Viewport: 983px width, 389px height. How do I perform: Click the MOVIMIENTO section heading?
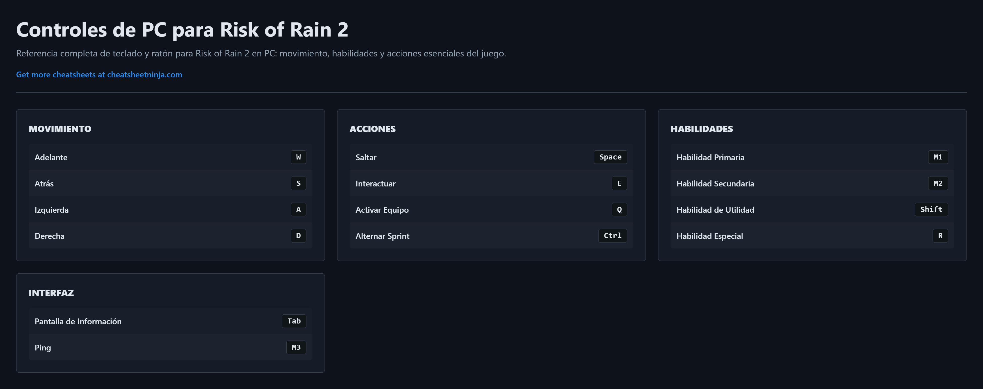60,129
